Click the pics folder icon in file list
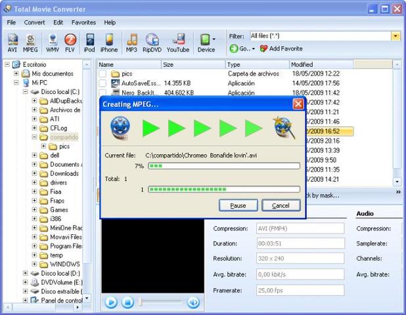 pos(115,74)
